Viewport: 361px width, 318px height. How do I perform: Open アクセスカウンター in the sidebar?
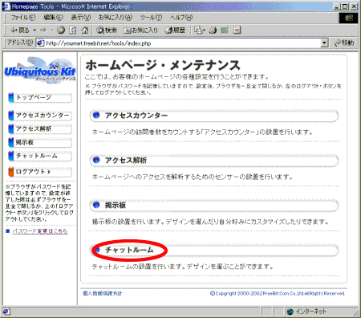40,116
